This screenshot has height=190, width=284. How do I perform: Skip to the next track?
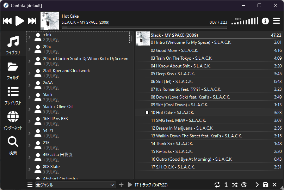[32, 21]
